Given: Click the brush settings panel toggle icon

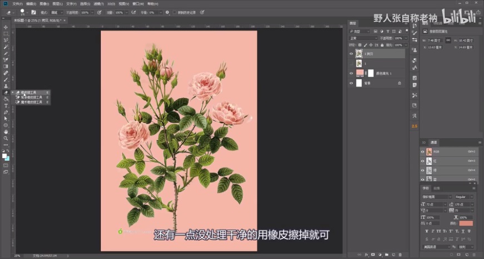Looking at the screenshot, I should (33, 12).
